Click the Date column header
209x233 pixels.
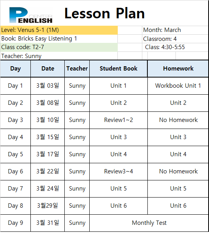pyautogui.click(x=48, y=69)
